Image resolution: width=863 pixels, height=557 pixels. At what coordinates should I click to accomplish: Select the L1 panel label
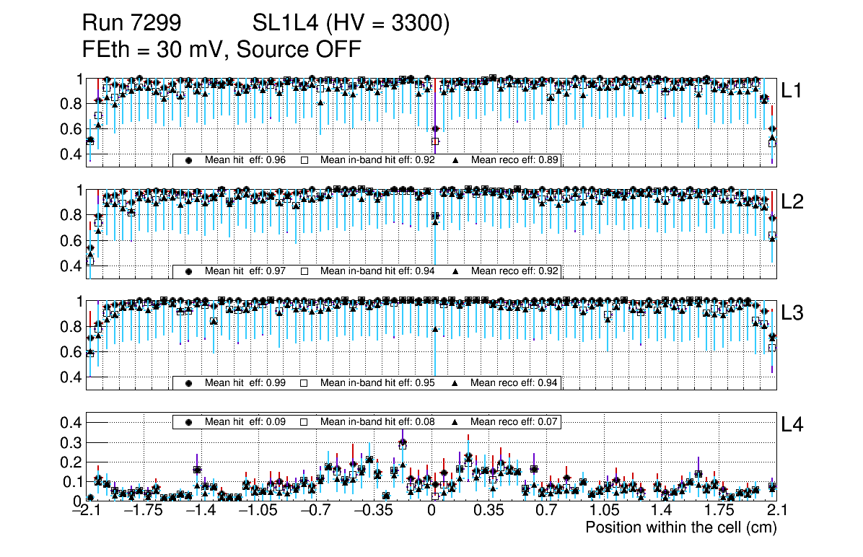792,90
